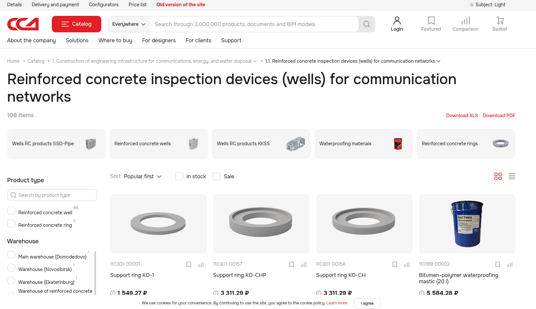This screenshot has height=309, width=536.
Task: Open the For designers menu
Action: (159, 40)
